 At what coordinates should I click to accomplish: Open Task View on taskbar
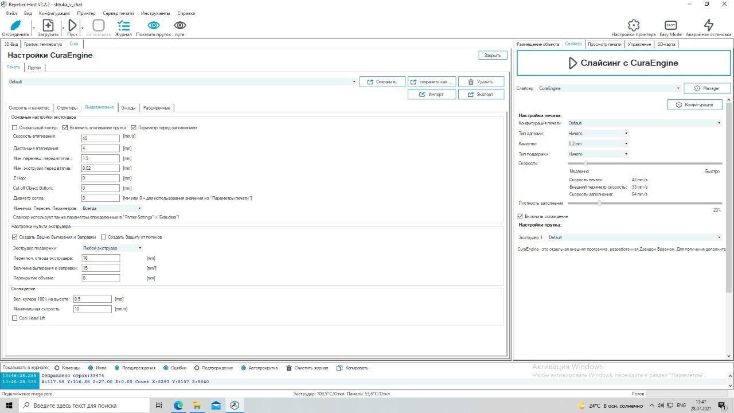pos(159,405)
